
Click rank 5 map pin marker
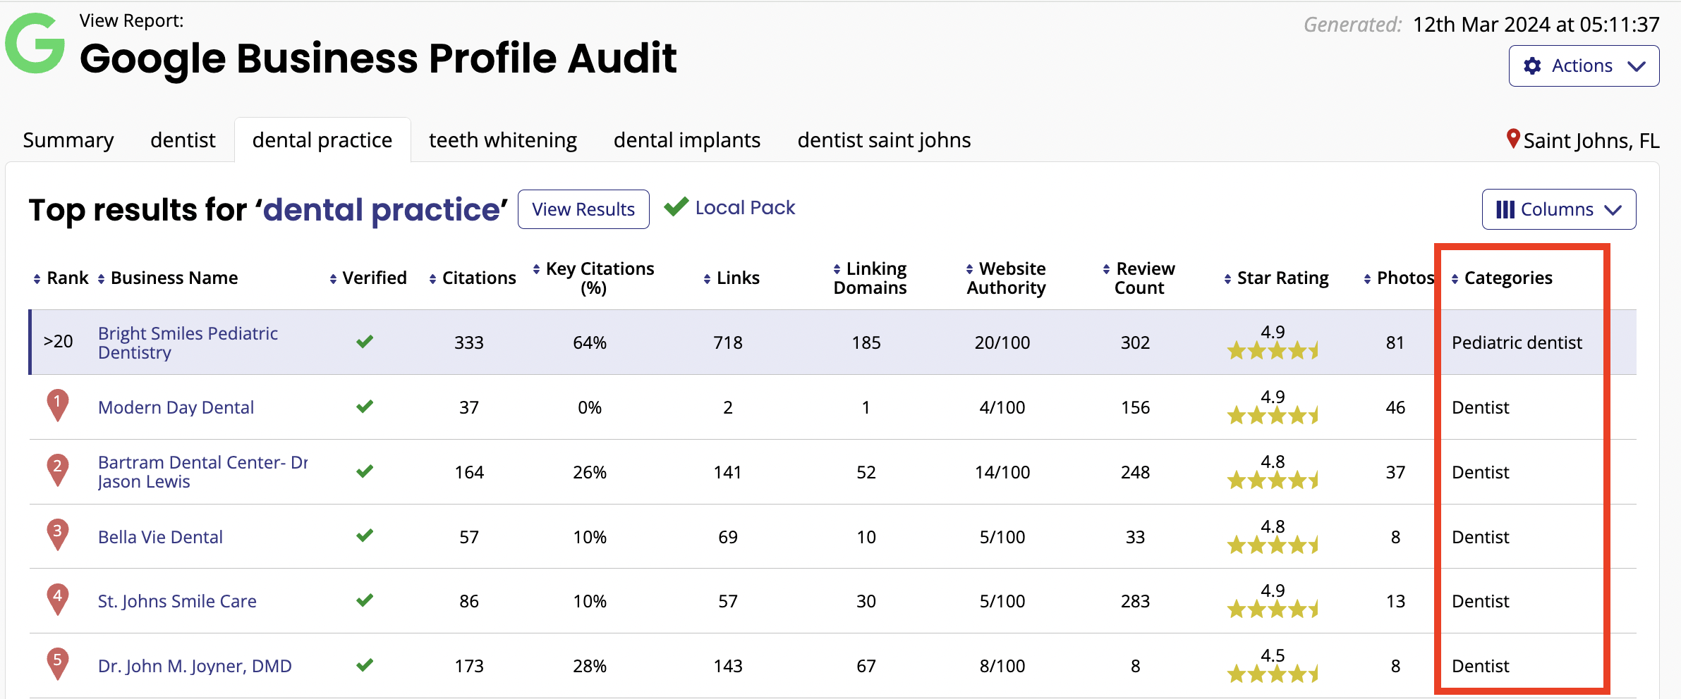click(x=57, y=664)
